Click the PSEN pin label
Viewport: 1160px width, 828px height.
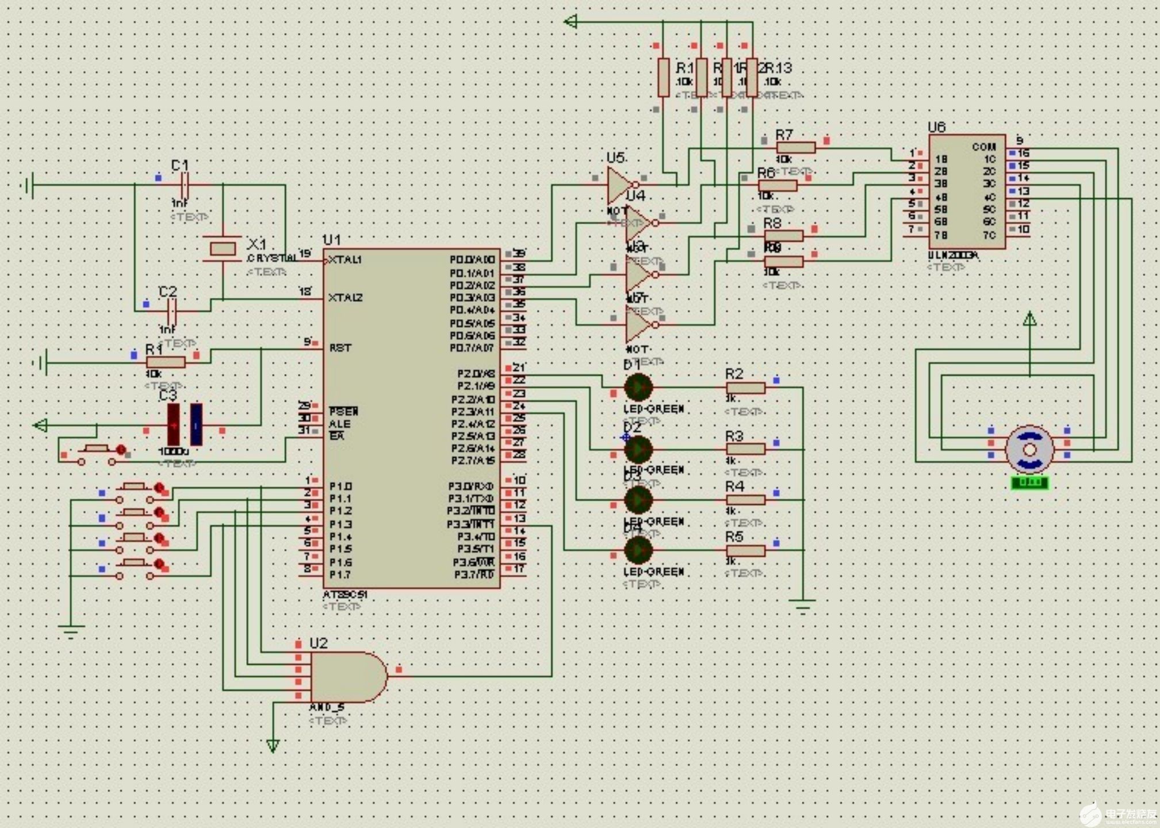[343, 411]
